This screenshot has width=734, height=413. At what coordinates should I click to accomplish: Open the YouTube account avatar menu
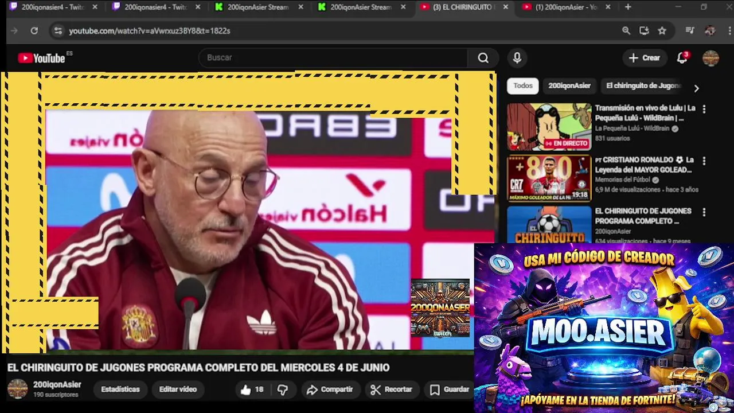710,58
